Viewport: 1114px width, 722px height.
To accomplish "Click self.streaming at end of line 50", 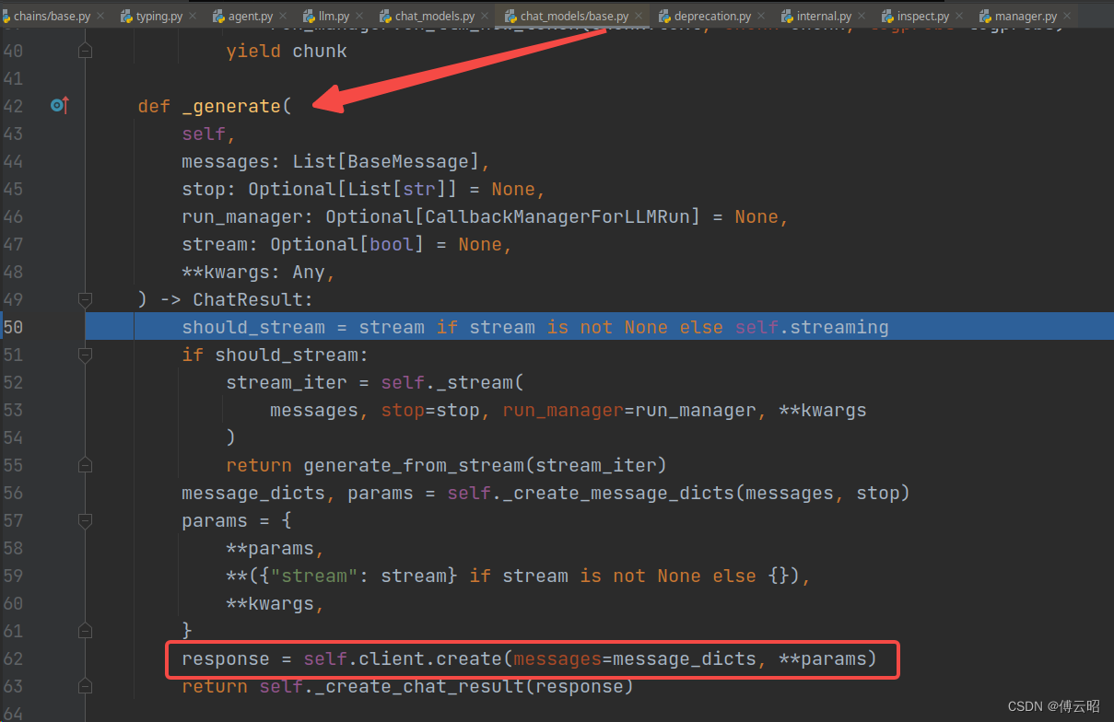I will (x=812, y=327).
